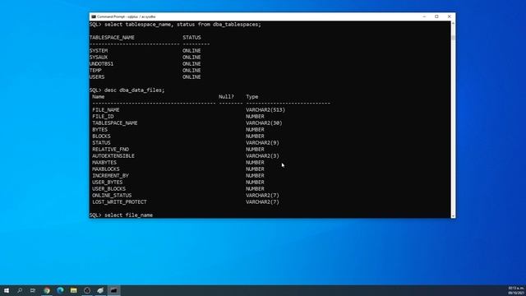Launch Microsoft Edge from taskbar
The image size is (526, 296).
(60, 290)
